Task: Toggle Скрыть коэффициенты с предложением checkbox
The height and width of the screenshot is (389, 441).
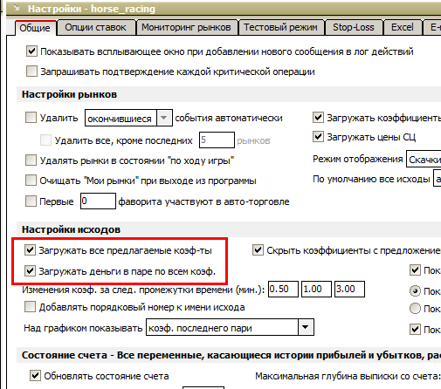Action: point(258,250)
